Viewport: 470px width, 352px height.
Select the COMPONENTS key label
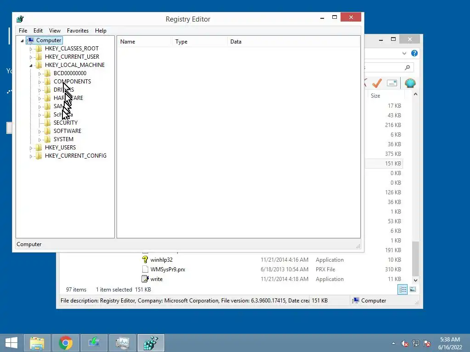pos(72,82)
